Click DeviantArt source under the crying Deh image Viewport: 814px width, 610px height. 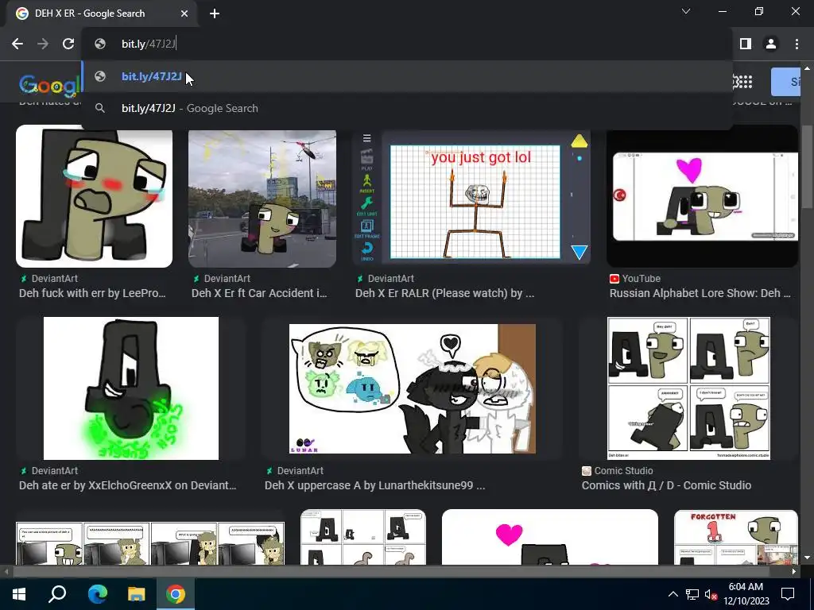[55, 279]
